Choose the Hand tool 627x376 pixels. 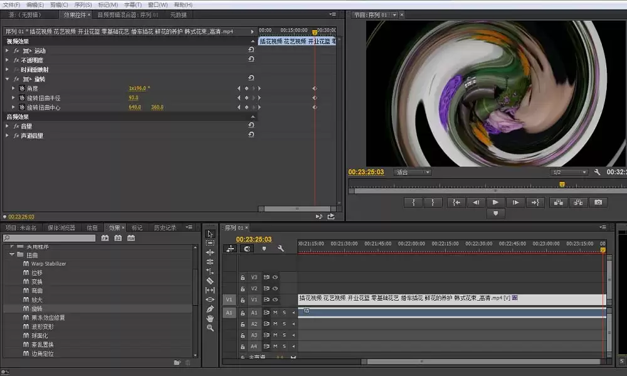pos(210,318)
